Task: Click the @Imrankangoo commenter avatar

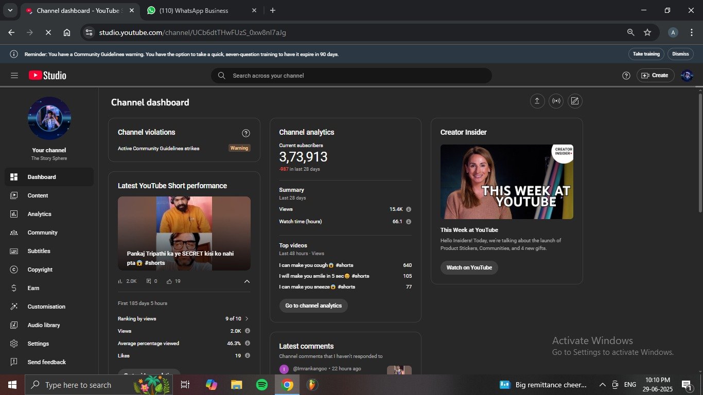Action: click(284, 369)
